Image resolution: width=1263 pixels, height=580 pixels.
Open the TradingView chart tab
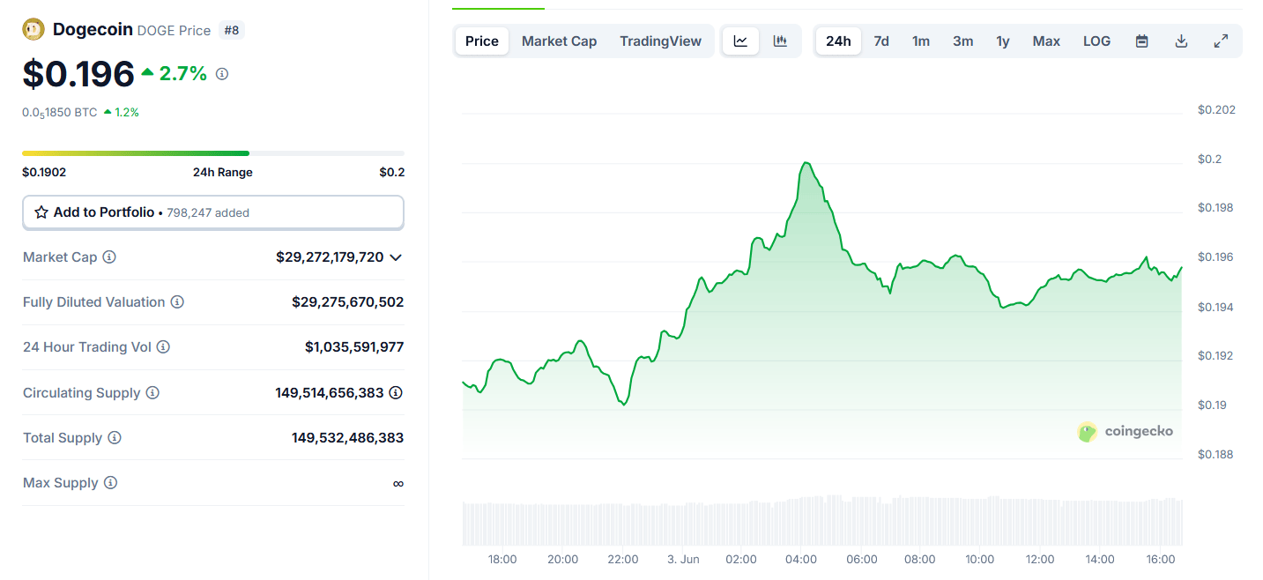tap(661, 41)
